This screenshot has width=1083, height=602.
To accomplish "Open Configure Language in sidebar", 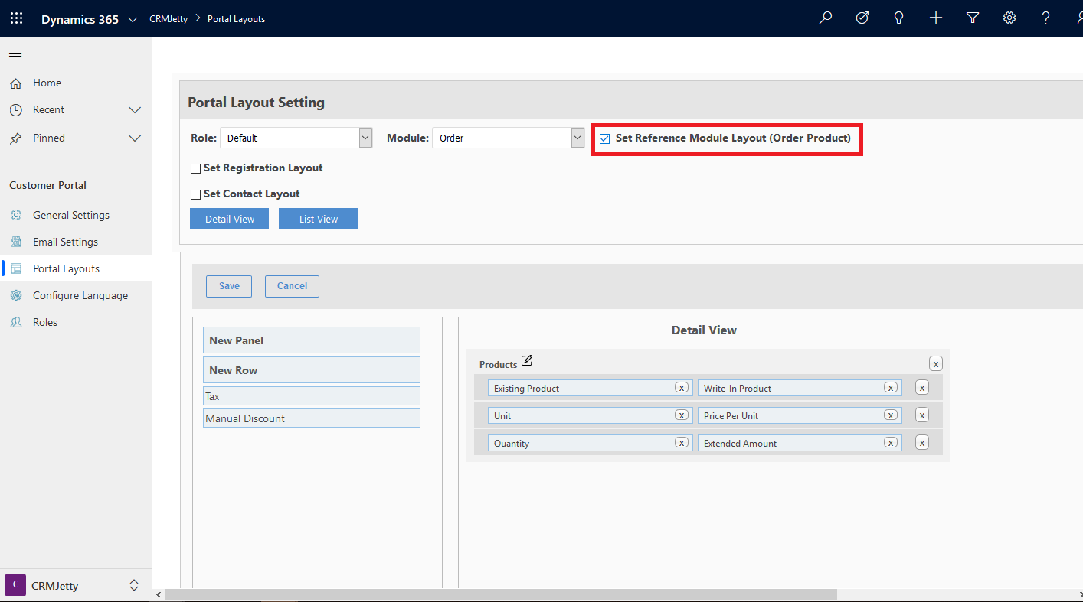I will coord(80,295).
